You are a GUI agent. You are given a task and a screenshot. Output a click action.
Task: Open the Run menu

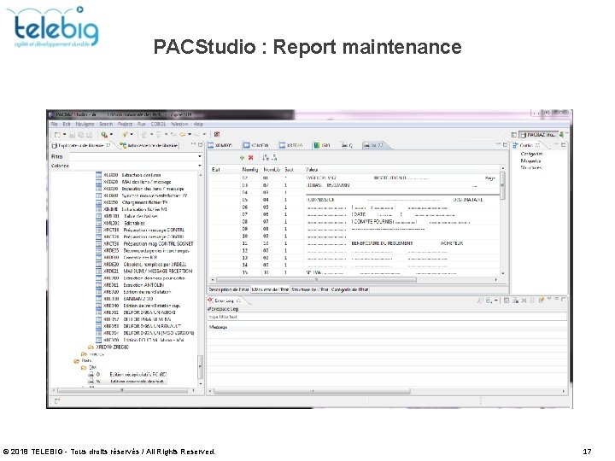[141, 124]
